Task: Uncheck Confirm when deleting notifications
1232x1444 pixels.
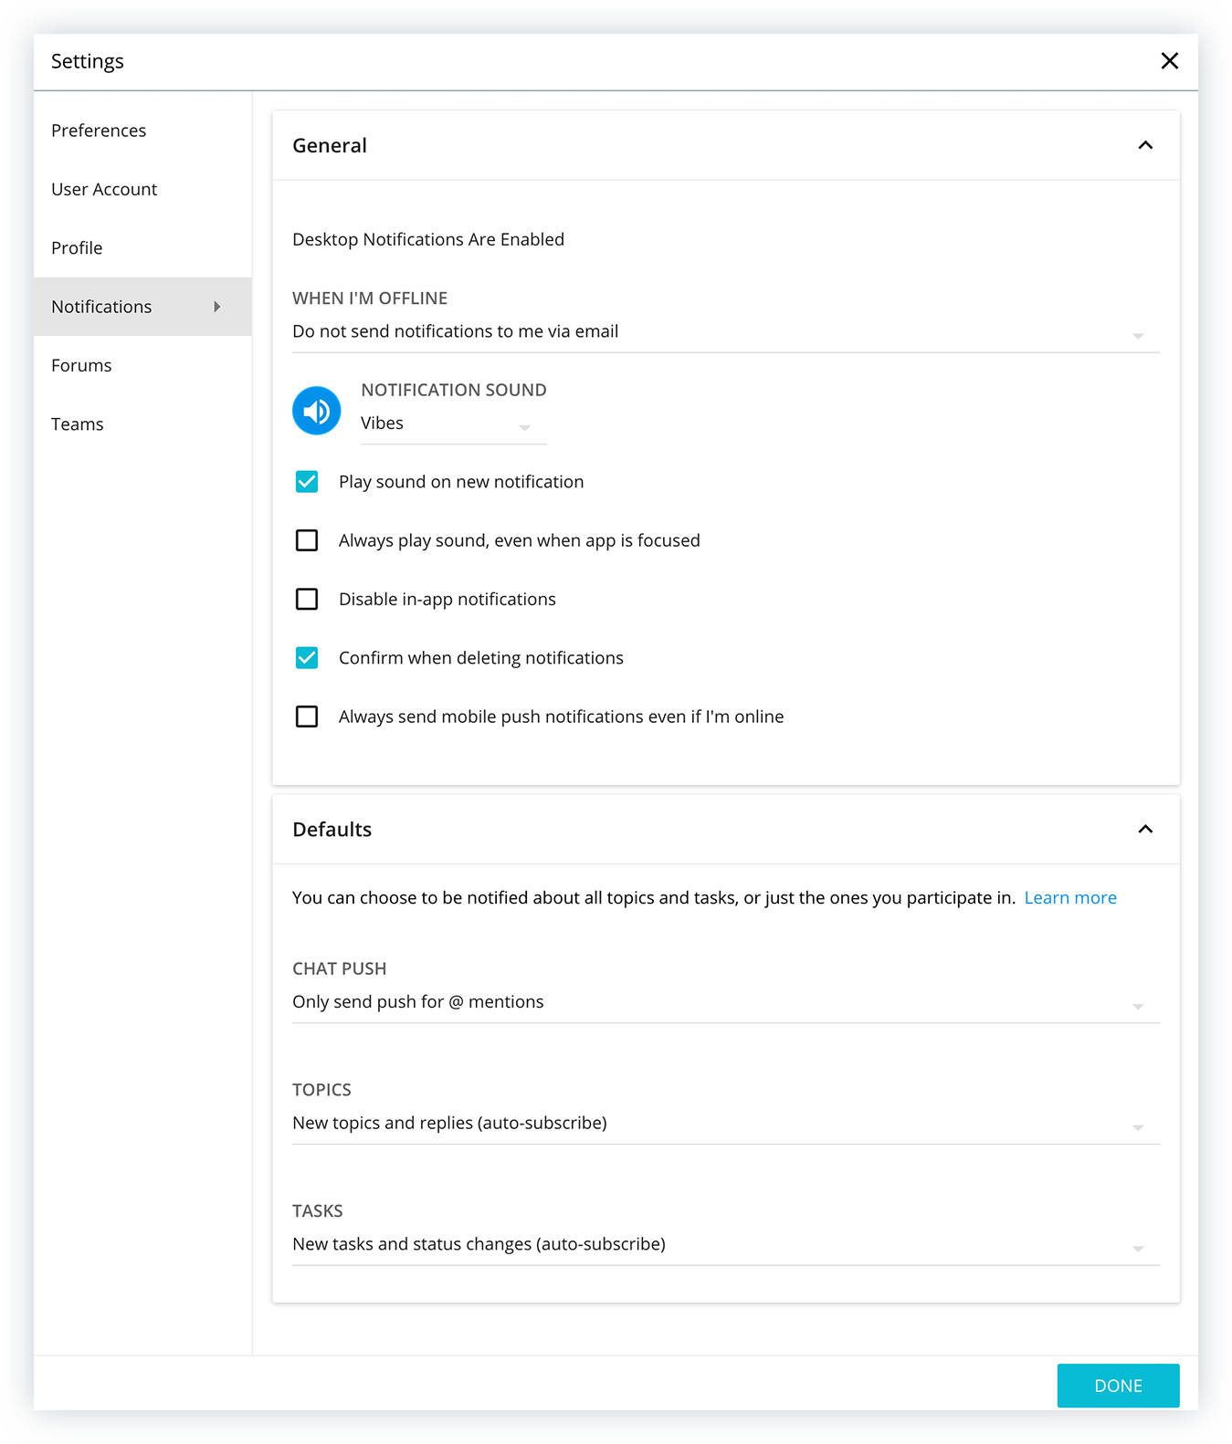Action: [x=307, y=658]
